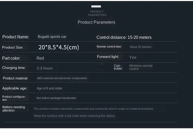This screenshot has height=129, width=193.
Task: Click the "Part color:" label
Action: 11,58
